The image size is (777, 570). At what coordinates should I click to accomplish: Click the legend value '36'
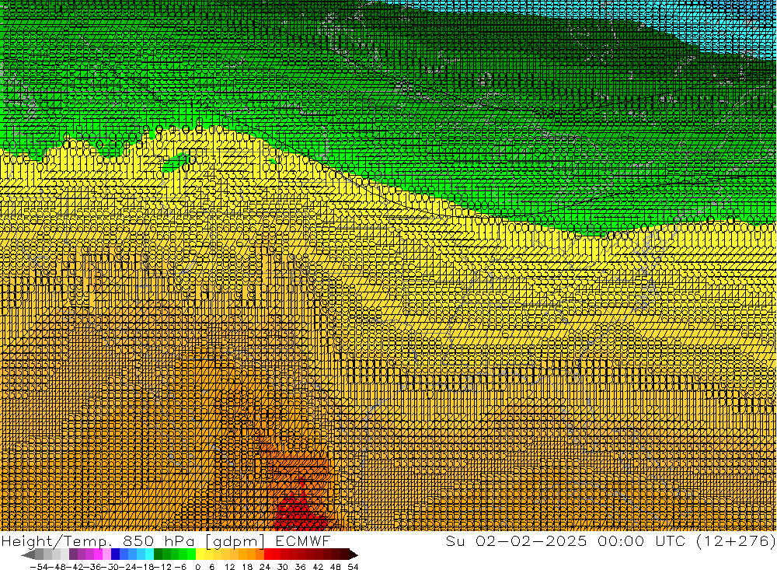coord(300,567)
